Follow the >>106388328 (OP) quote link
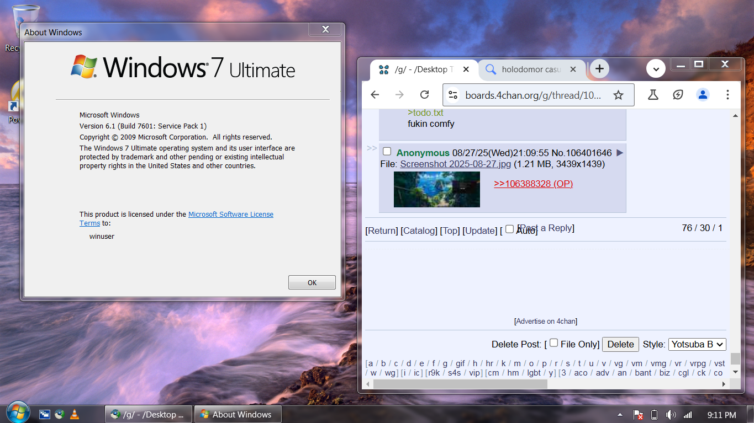This screenshot has height=423, width=754. pyautogui.click(x=533, y=184)
